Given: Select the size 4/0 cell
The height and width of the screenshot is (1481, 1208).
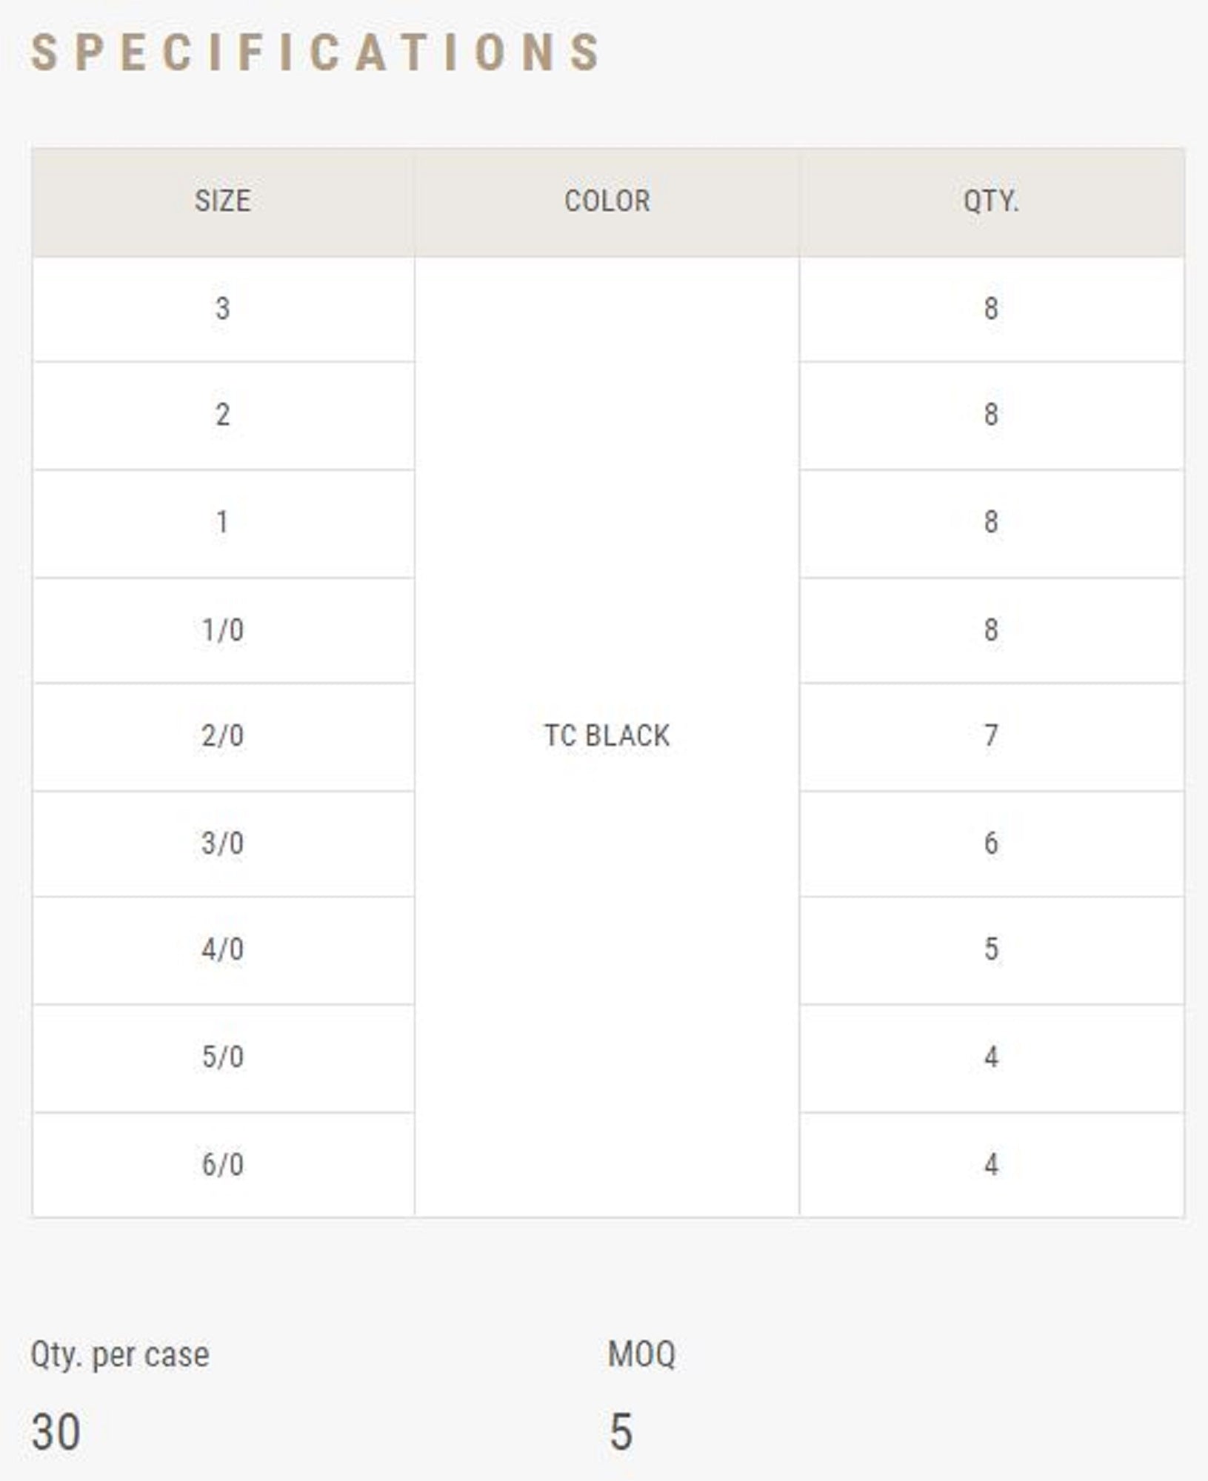Looking at the screenshot, I should 222,949.
